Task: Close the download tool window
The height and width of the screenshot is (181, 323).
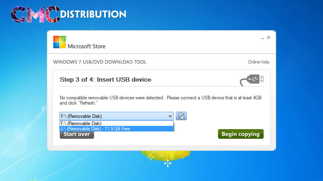Action: point(268,37)
